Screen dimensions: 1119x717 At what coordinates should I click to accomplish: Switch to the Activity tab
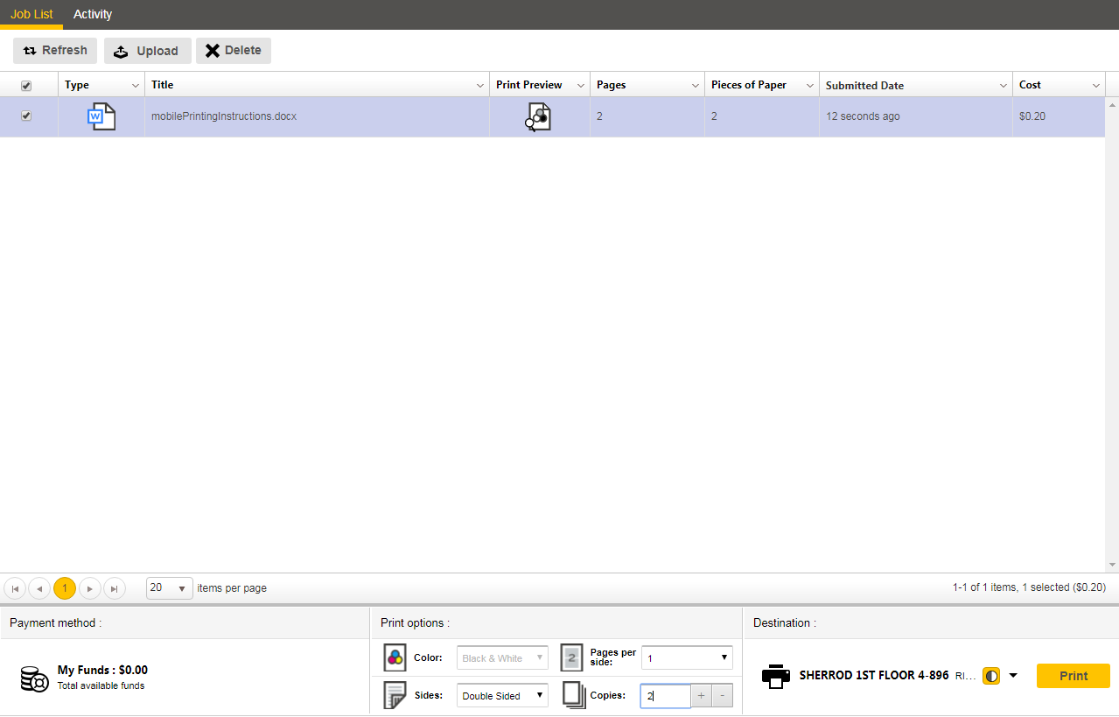(x=93, y=14)
